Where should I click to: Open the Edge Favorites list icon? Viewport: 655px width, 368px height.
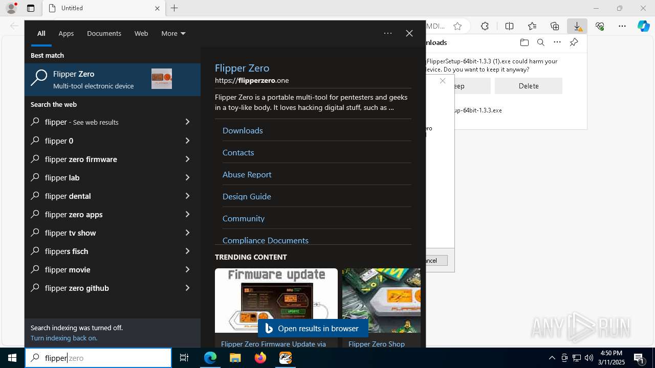coord(532,26)
